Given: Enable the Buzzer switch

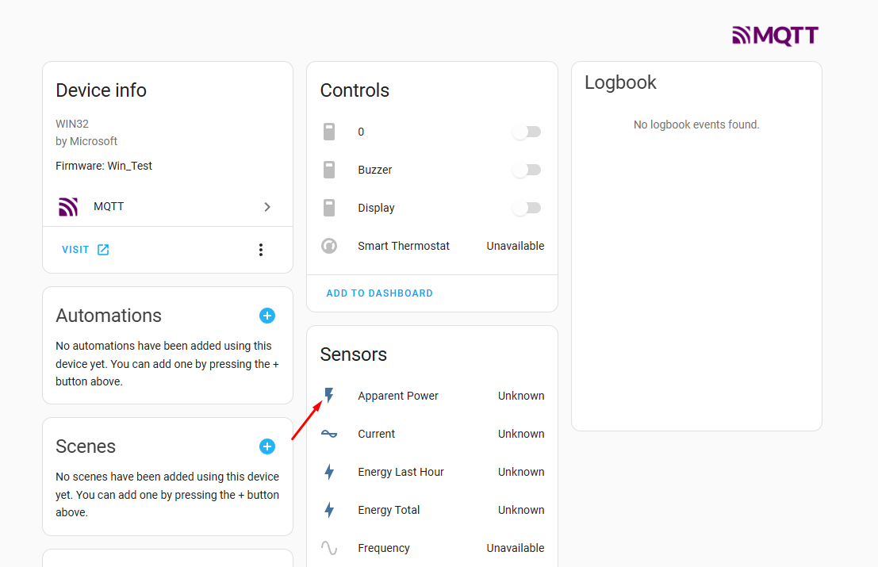Looking at the screenshot, I should click(x=527, y=169).
